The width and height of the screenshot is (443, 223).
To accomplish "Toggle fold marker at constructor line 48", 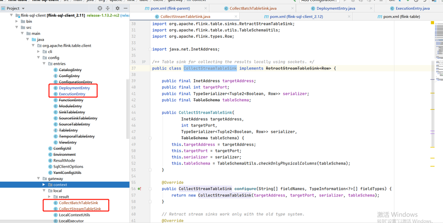I will pos(150,138).
